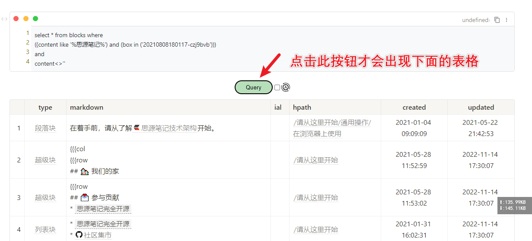
Task: Click the red window dot in code block
Action: pos(16,19)
